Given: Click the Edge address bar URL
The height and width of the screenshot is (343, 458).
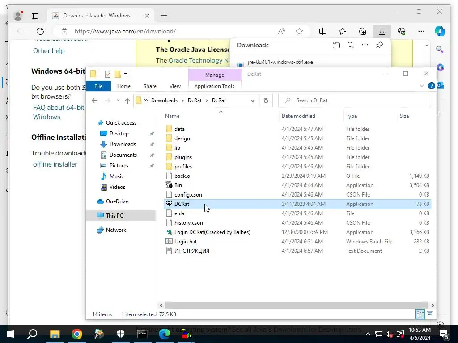Looking at the screenshot, I should pyautogui.click(x=125, y=31).
